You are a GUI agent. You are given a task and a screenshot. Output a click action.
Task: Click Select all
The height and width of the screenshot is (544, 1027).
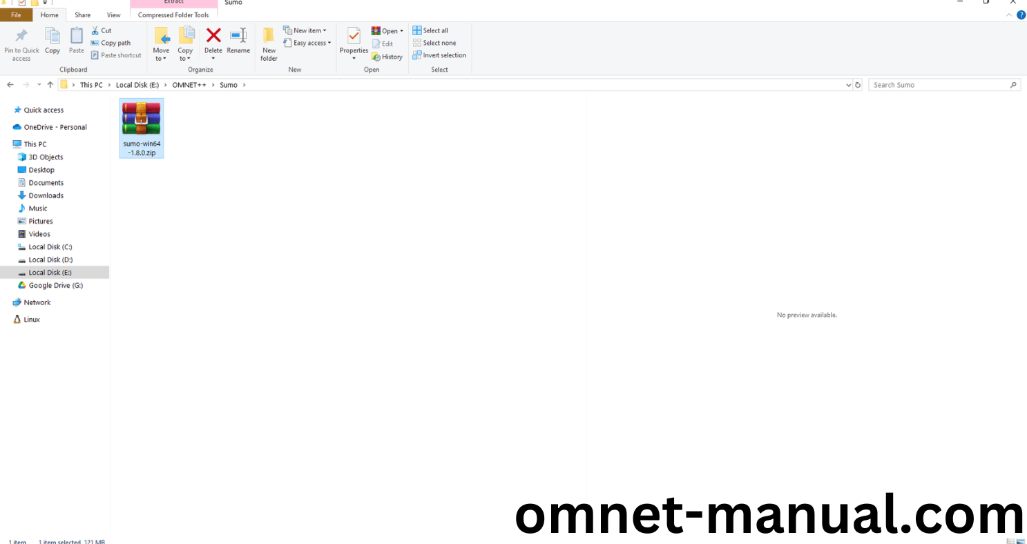[430, 30]
